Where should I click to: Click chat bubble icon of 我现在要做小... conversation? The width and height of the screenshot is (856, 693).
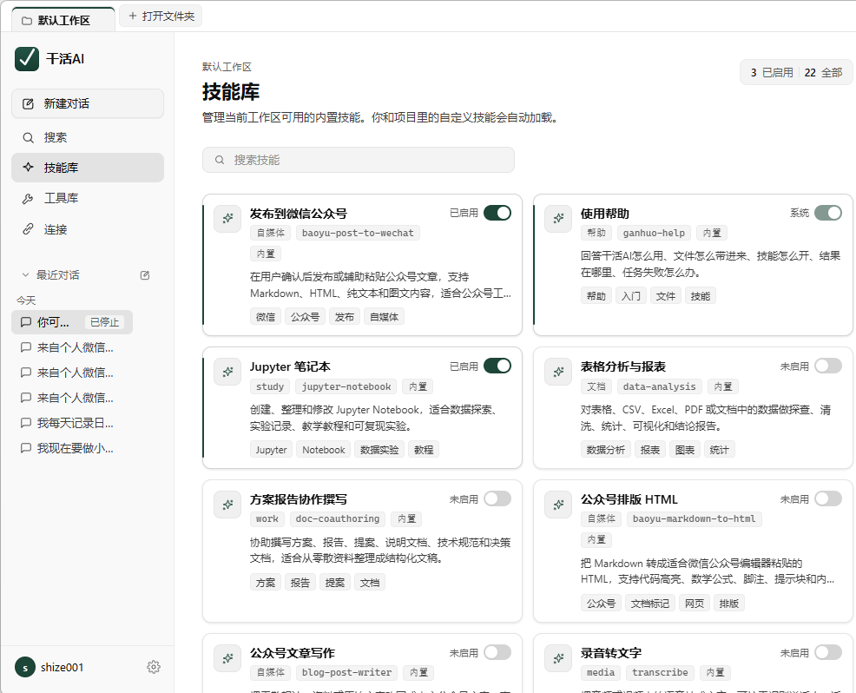tap(26, 448)
